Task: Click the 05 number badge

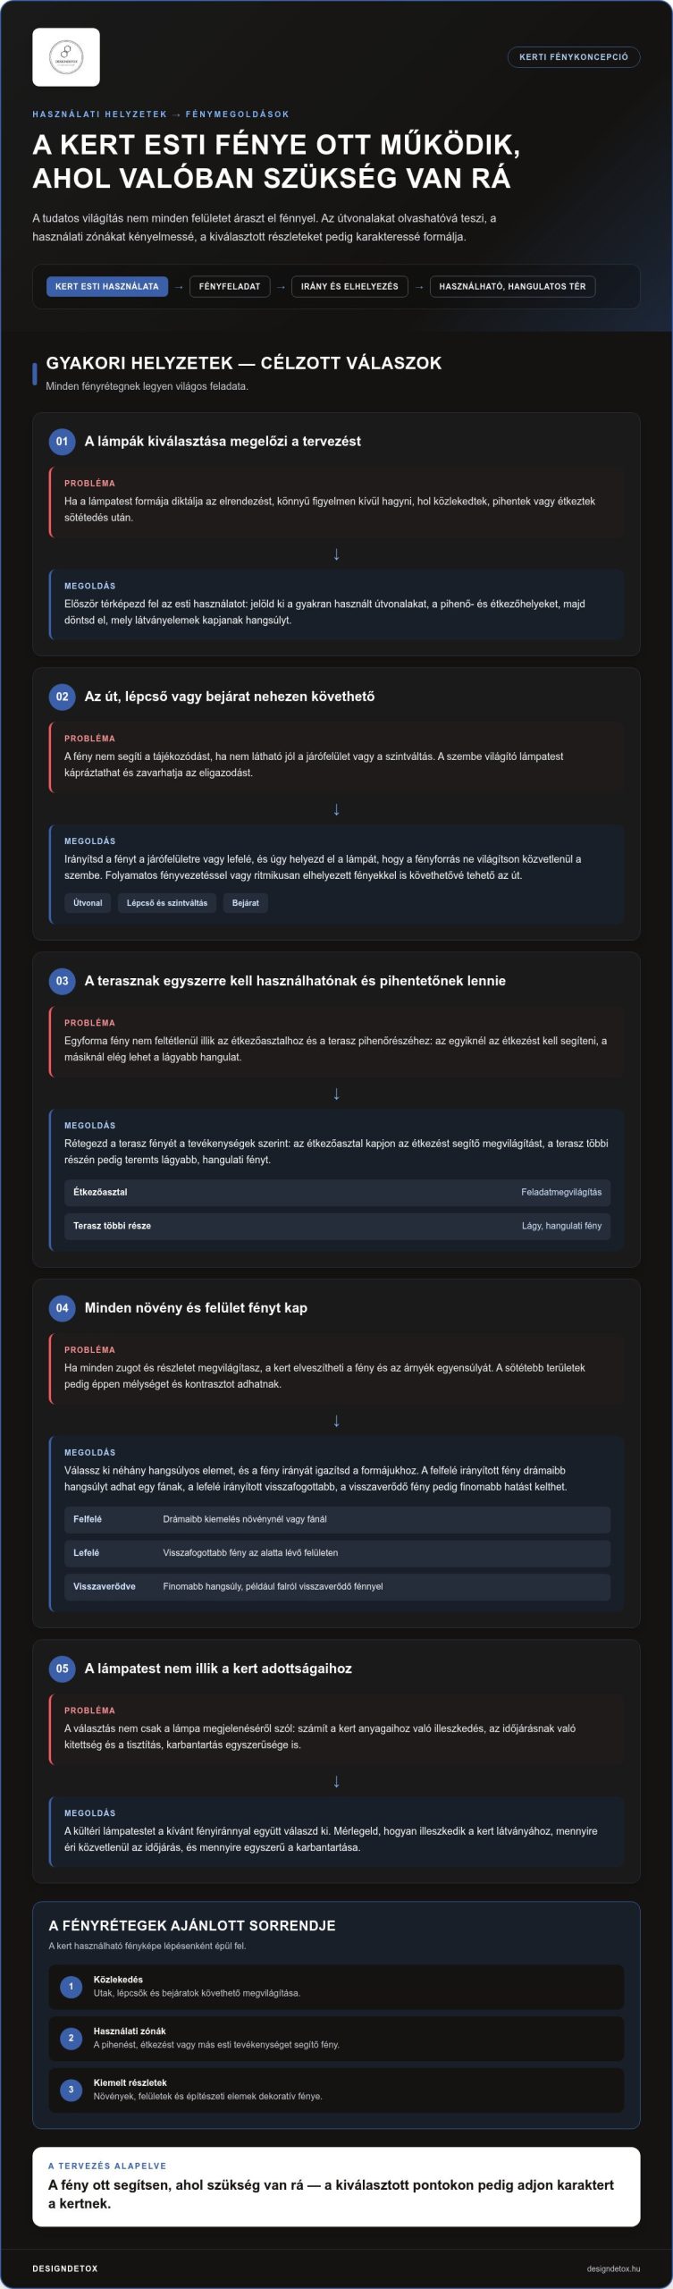Action: coord(62,1668)
